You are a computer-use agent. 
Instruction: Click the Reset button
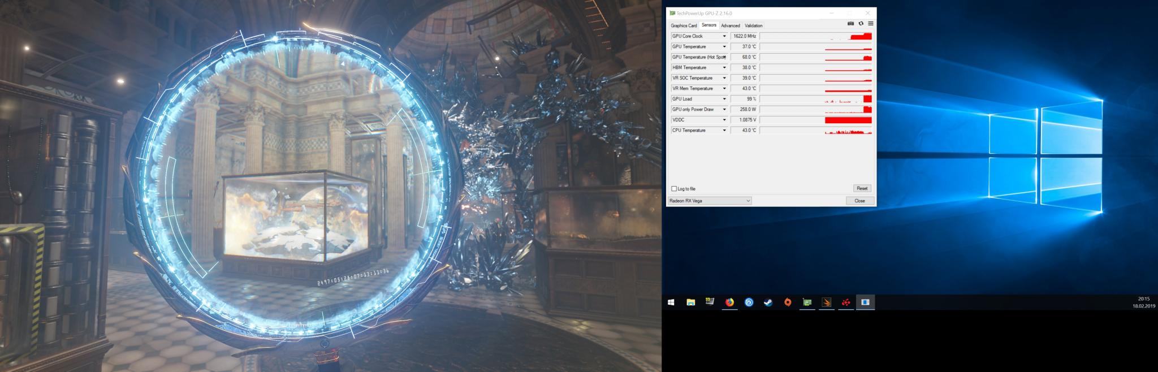click(862, 188)
